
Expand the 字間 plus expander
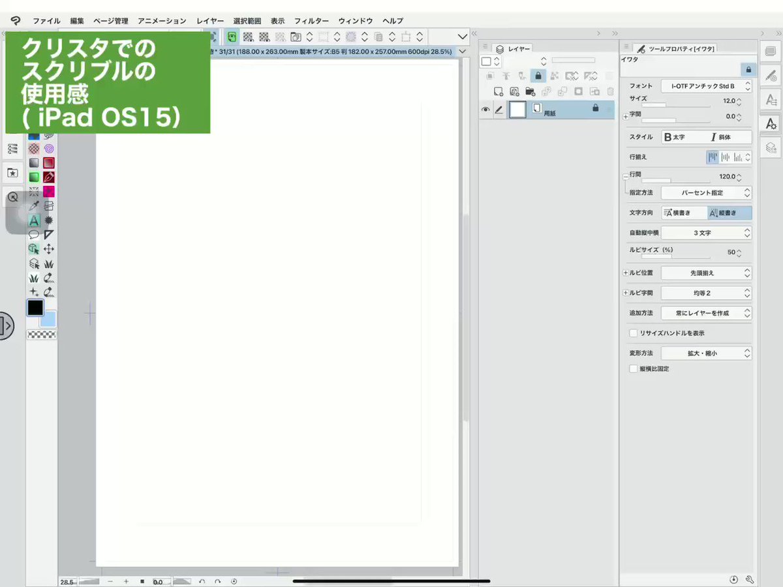click(x=626, y=117)
